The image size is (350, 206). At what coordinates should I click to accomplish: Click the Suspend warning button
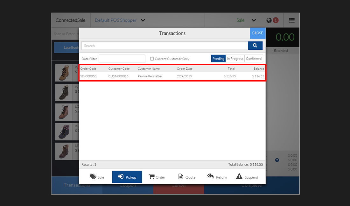pos(247,177)
